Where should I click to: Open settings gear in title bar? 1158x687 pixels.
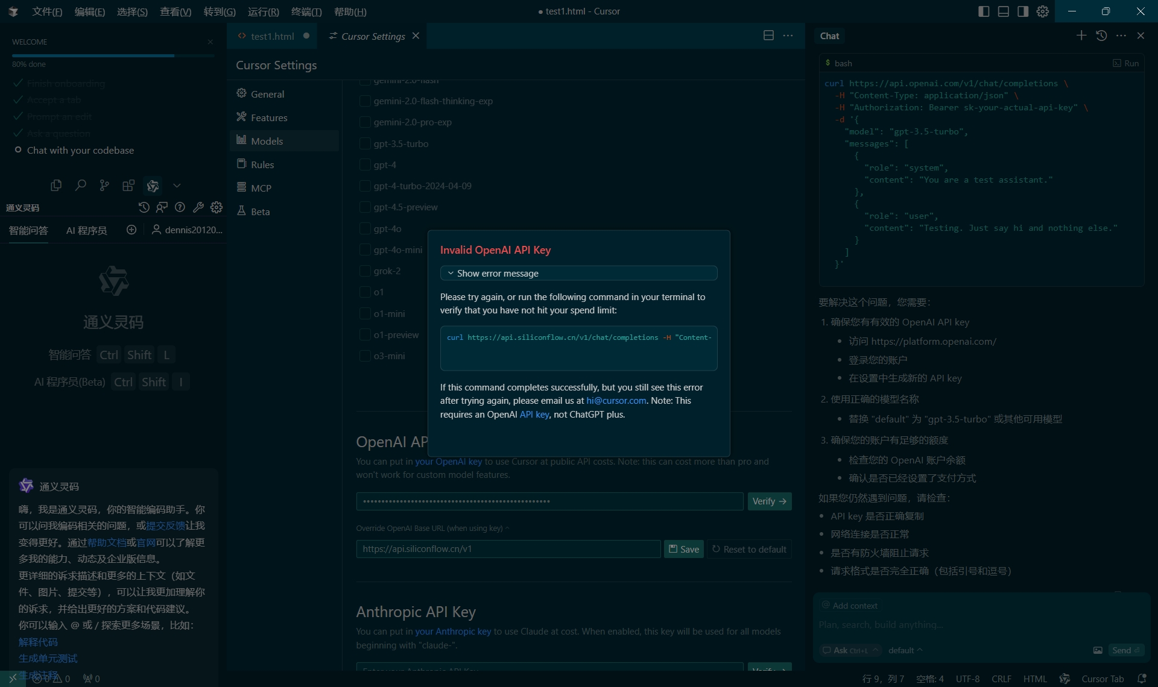(x=1043, y=11)
